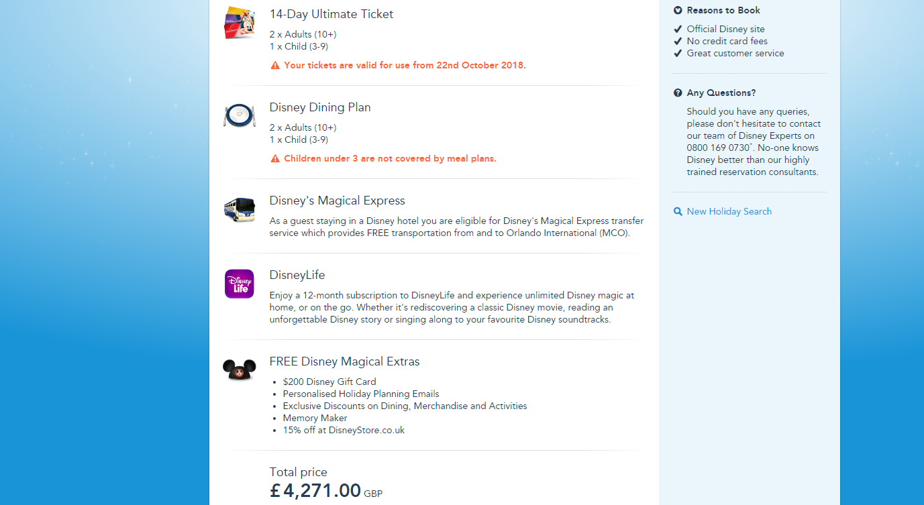Image resolution: width=924 pixels, height=505 pixels.
Task: Click the Disney's Magical Express heading
Action: pyautogui.click(x=338, y=201)
